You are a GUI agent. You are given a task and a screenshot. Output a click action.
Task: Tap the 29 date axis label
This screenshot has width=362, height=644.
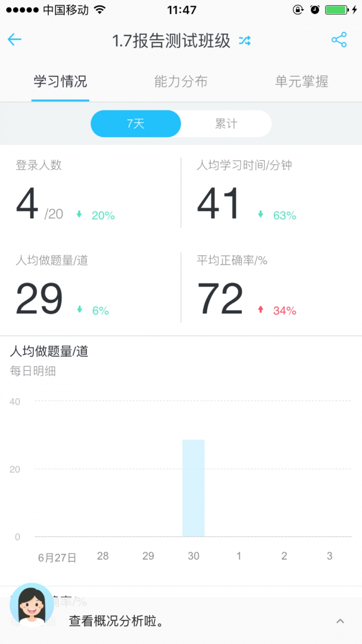pos(148,556)
